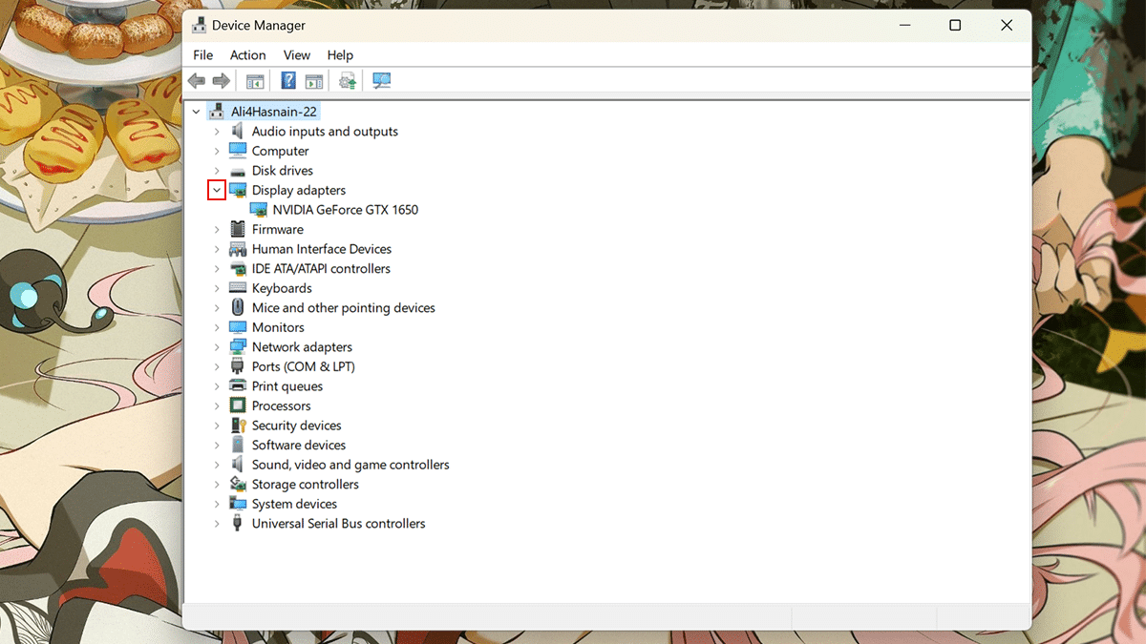
Task: Select NVIDIA GeForce GTX 1650 device
Action: 345,210
